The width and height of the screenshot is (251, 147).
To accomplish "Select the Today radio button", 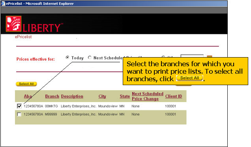I will point(67,58).
